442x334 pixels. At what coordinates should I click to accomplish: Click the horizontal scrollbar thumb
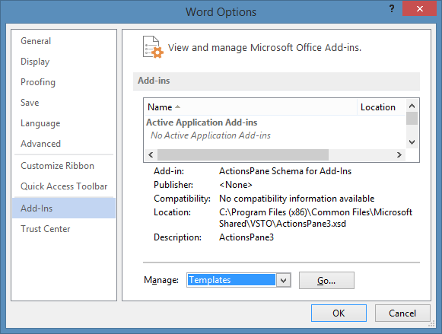click(243, 154)
